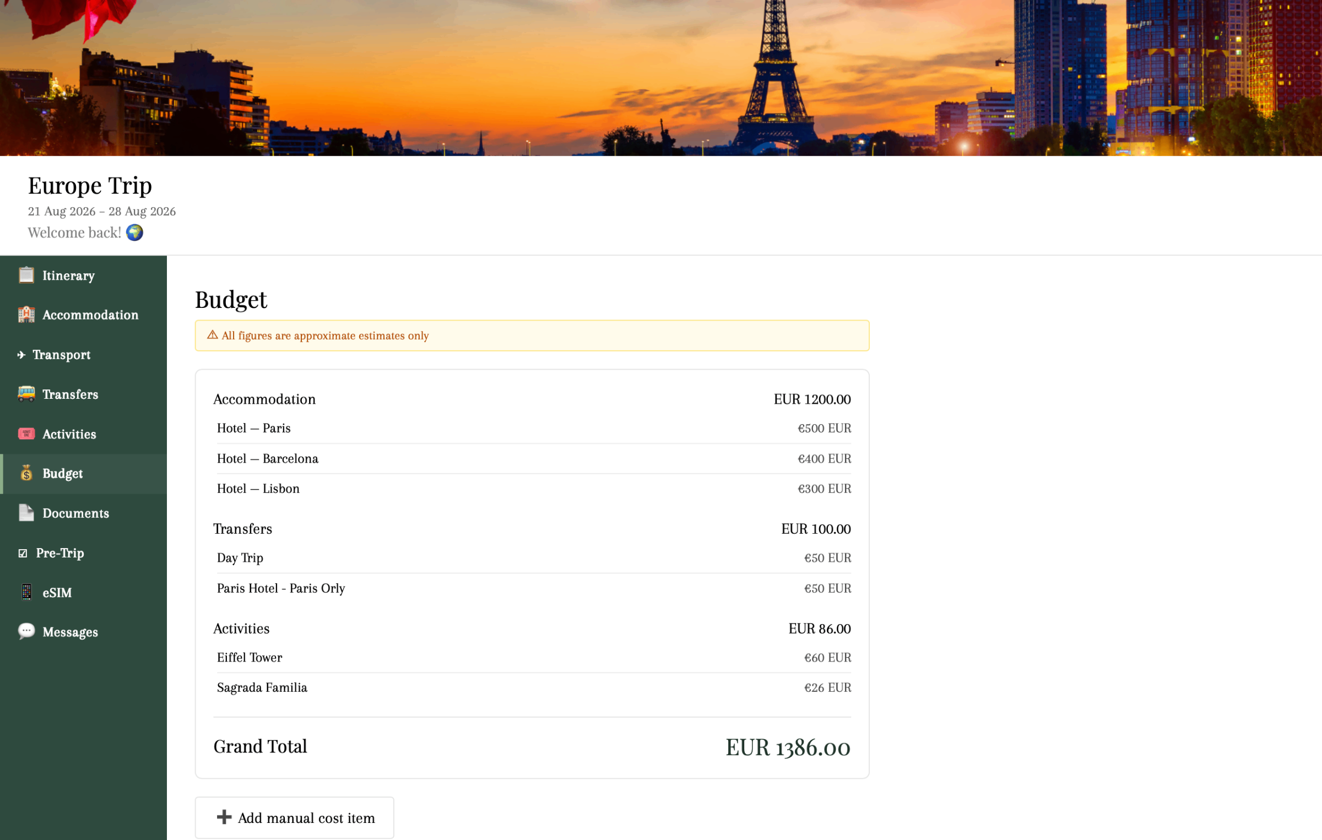Viewport: 1322px width, 840px height.
Task: Add a manual cost item
Action: tap(295, 817)
